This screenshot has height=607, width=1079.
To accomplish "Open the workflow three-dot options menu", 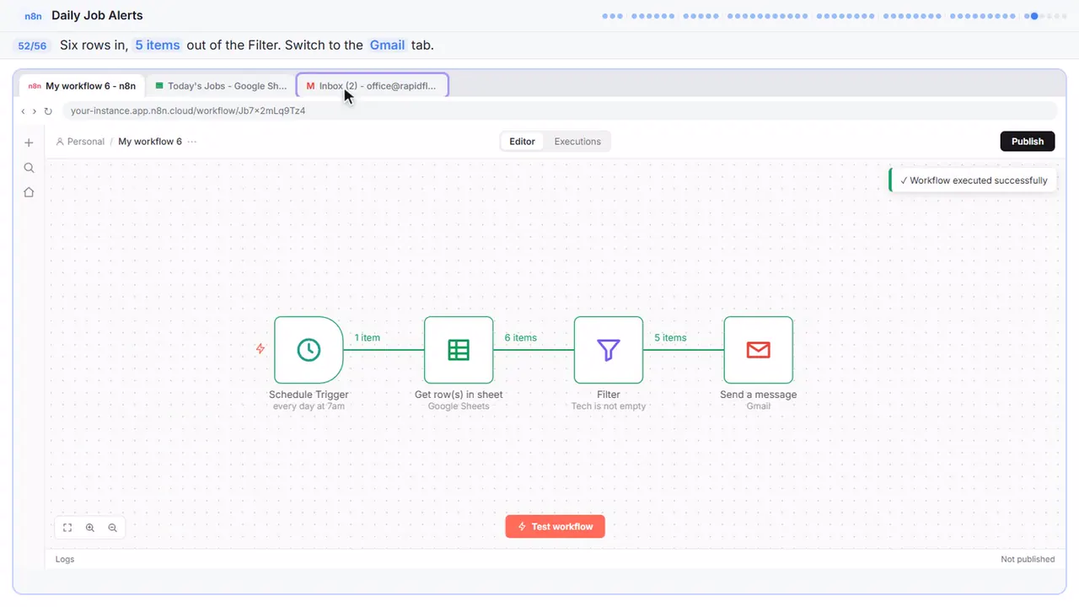I will [192, 142].
